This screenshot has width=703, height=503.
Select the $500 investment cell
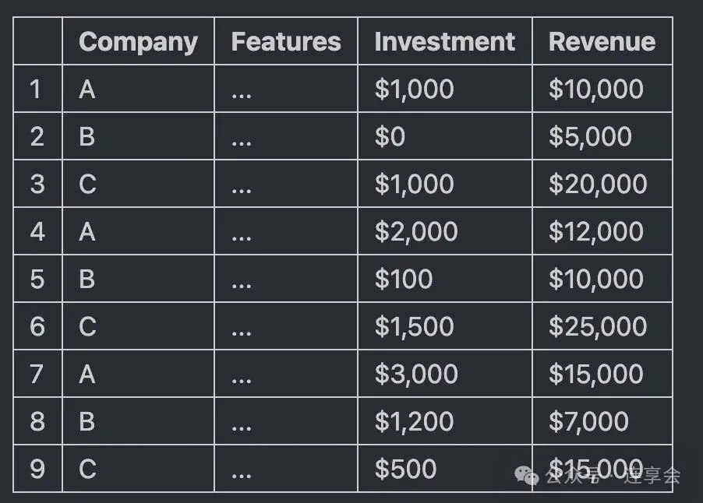tap(445, 469)
